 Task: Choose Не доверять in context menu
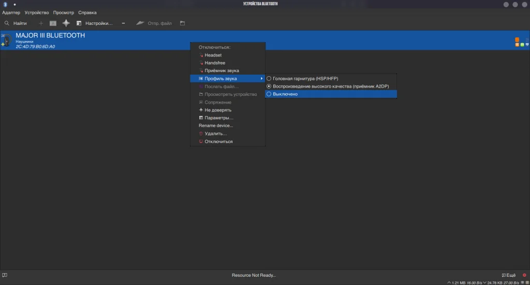[228, 110]
